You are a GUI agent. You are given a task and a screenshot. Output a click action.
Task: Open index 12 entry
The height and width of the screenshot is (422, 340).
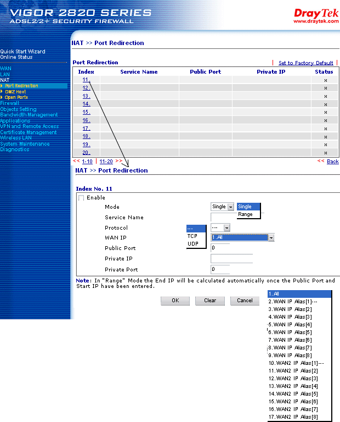[86, 88]
